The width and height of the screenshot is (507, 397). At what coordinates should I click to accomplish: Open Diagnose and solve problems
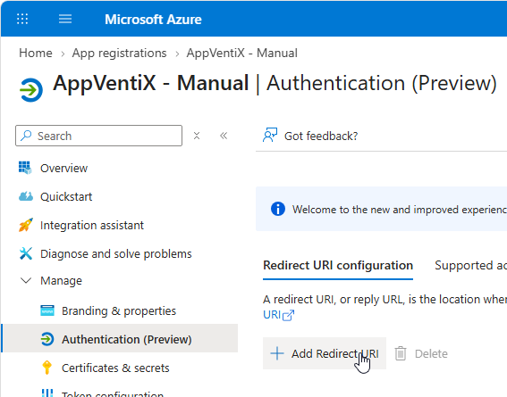click(115, 253)
